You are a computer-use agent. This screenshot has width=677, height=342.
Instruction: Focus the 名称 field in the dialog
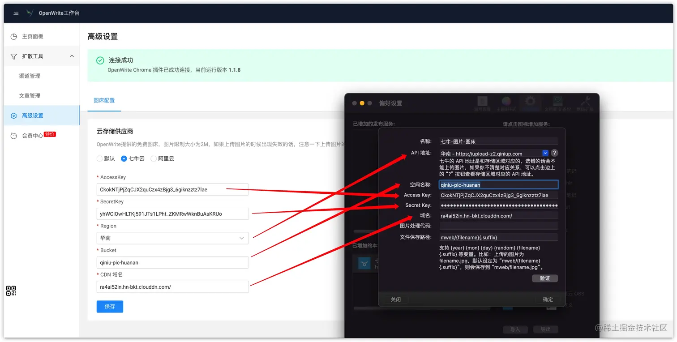(498, 141)
